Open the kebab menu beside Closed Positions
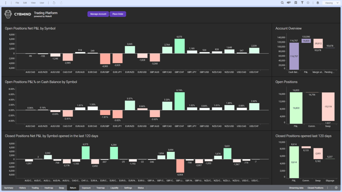 pos(328,188)
